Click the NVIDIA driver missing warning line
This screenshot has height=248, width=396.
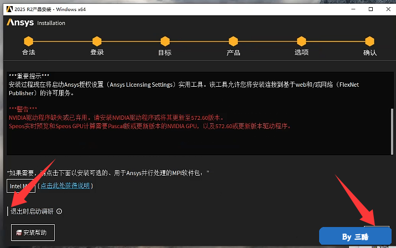(116, 118)
